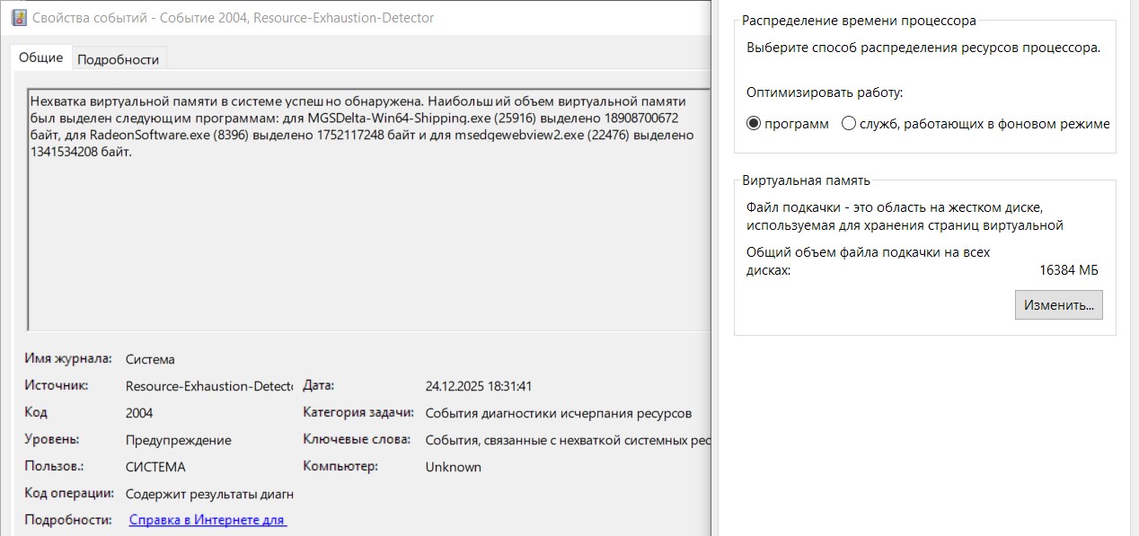Select the Система log name value

pyautogui.click(x=150, y=359)
